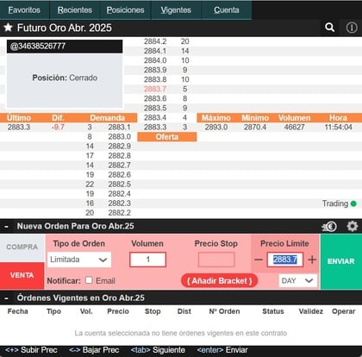This screenshot has height=357, width=362.
Task: Collapse Órdenes Vigentes section
Action: 6,298
